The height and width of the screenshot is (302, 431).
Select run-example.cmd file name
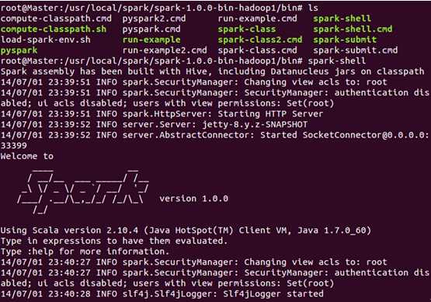[258, 19]
